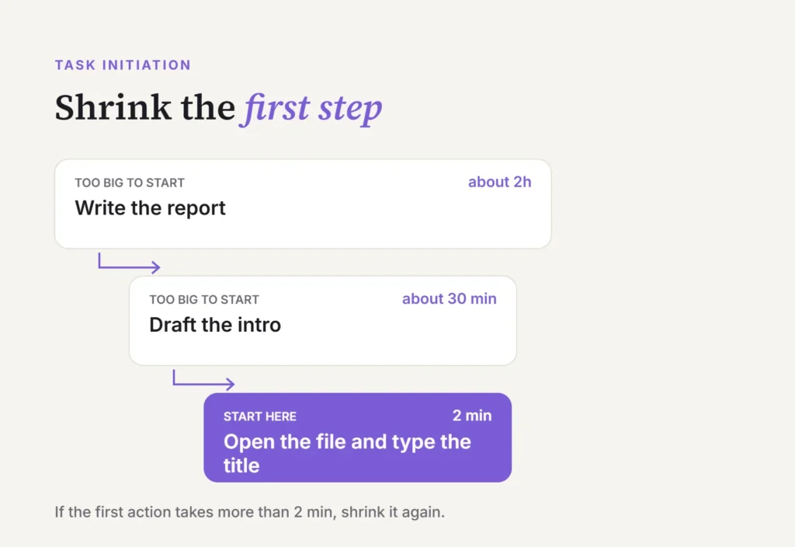Screen dimensions: 795x547
Task: Select the 'Write the report' card title
Action: coord(150,208)
